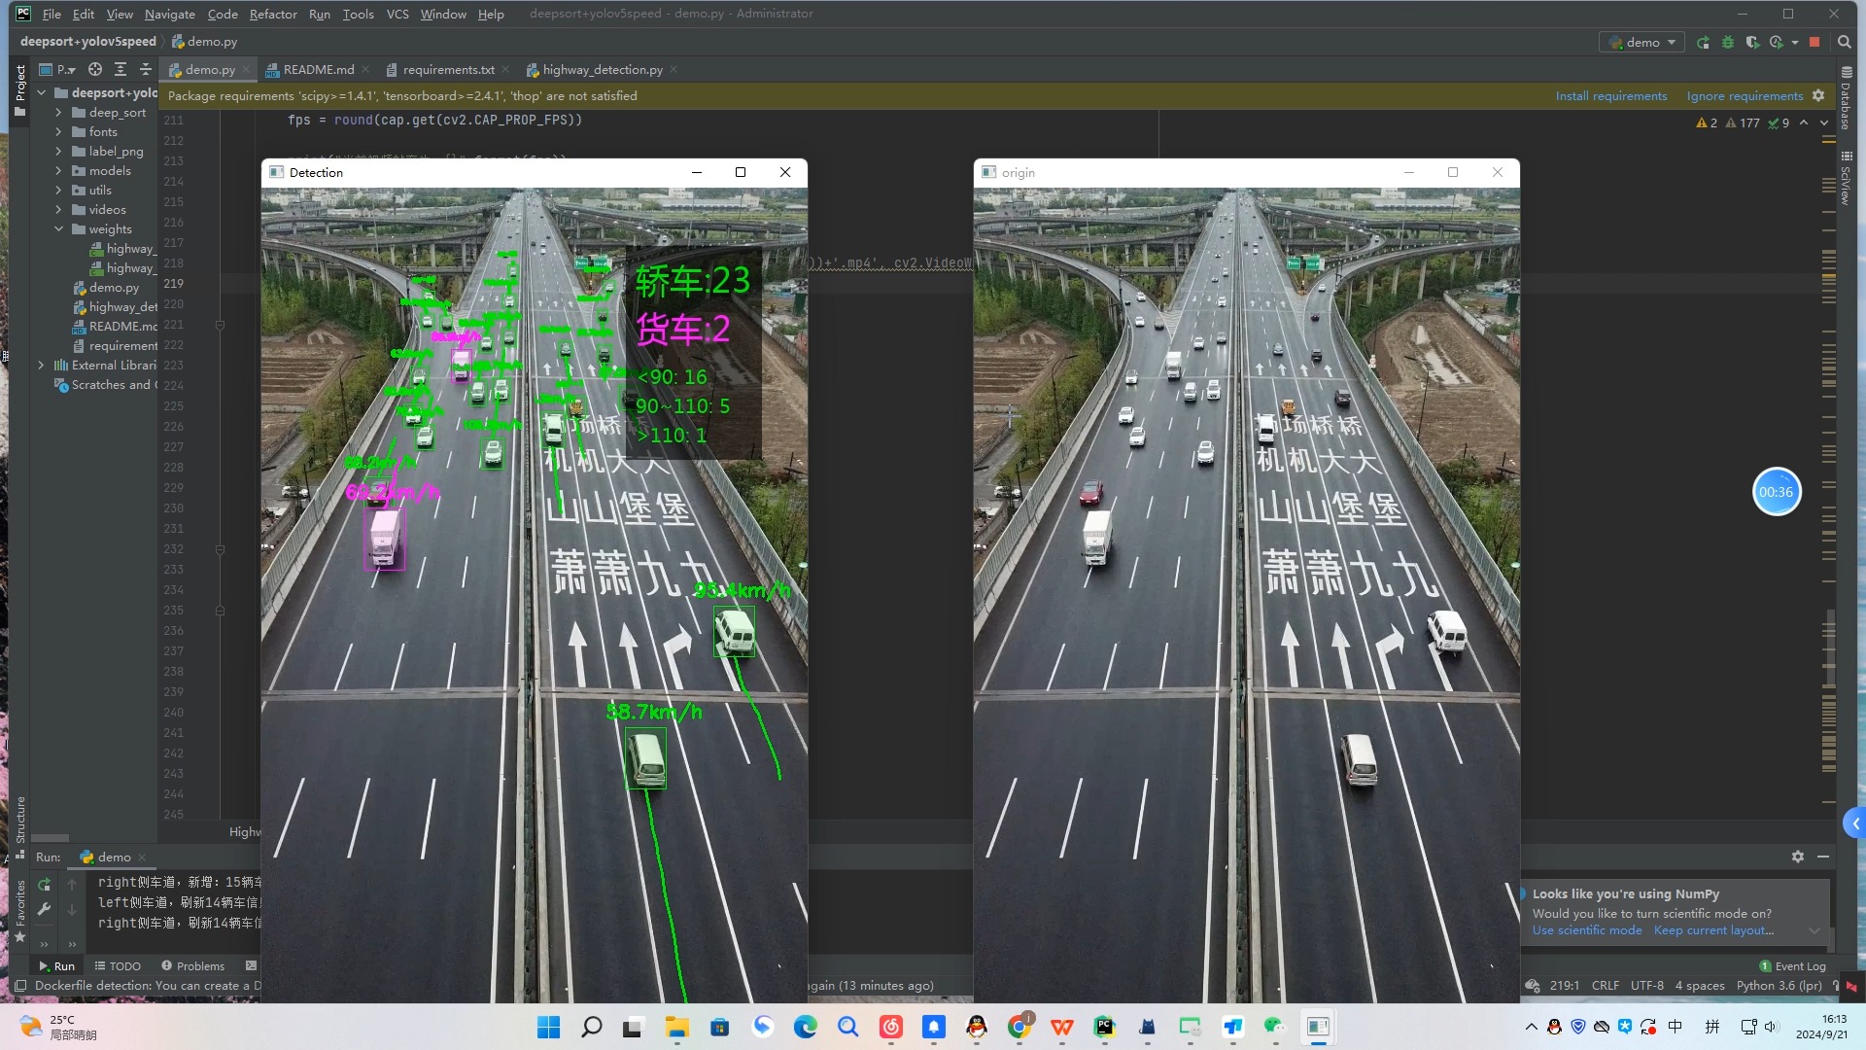The height and width of the screenshot is (1050, 1866).
Task: Click Install requirements link in warning bar
Action: (1611, 96)
